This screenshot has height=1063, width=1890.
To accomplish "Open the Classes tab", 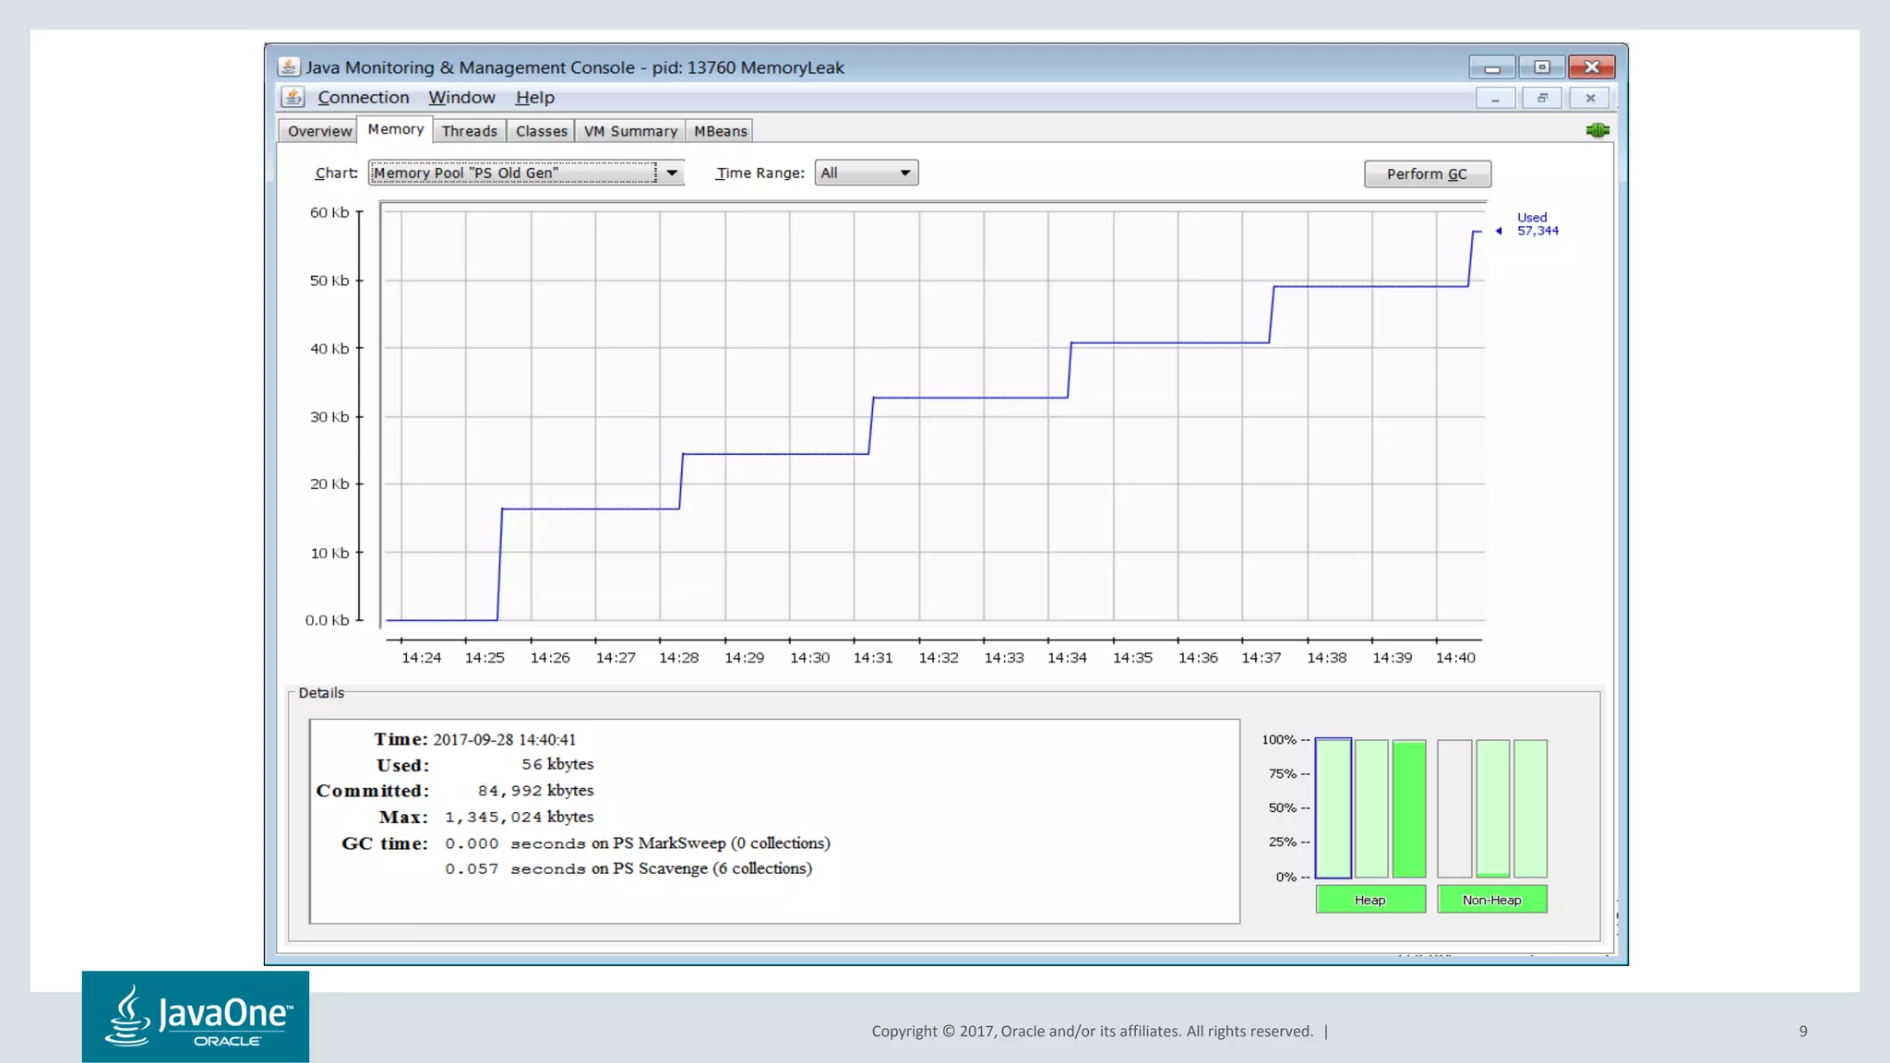I will 541,131.
